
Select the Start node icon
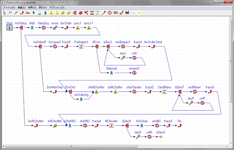pos(9,28)
